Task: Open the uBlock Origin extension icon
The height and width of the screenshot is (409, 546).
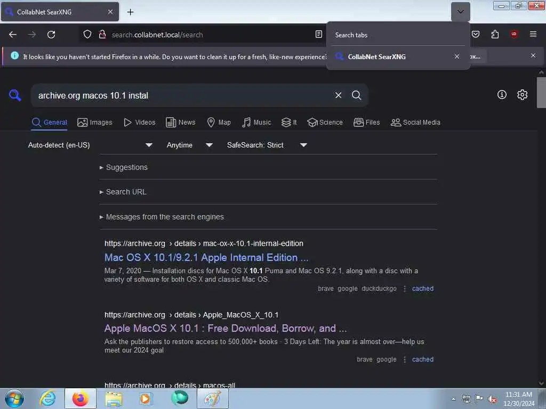Action: [514, 34]
